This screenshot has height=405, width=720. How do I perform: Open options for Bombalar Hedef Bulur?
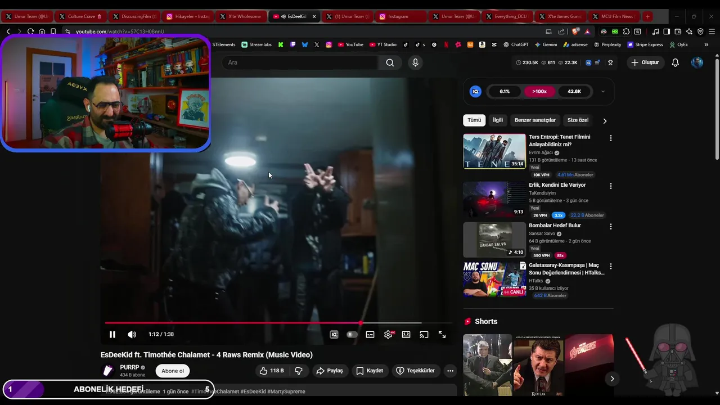point(611,227)
